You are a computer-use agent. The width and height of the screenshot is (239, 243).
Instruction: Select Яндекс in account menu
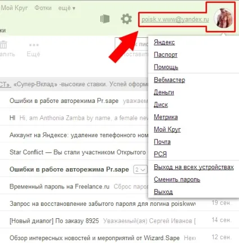(164, 42)
